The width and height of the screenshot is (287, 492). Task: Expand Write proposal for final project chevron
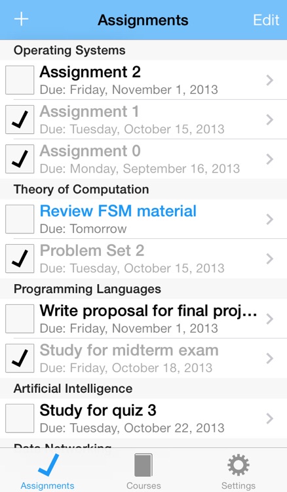tap(270, 319)
